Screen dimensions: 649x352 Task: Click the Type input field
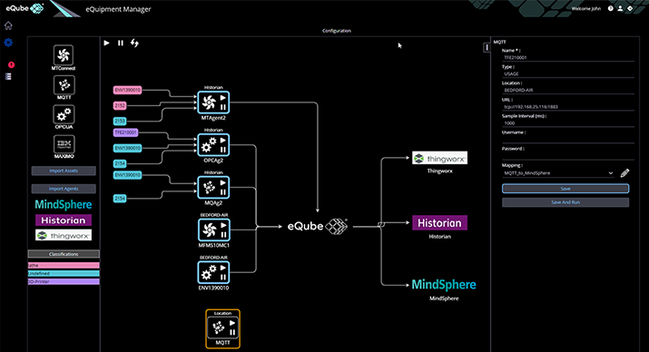(568, 74)
